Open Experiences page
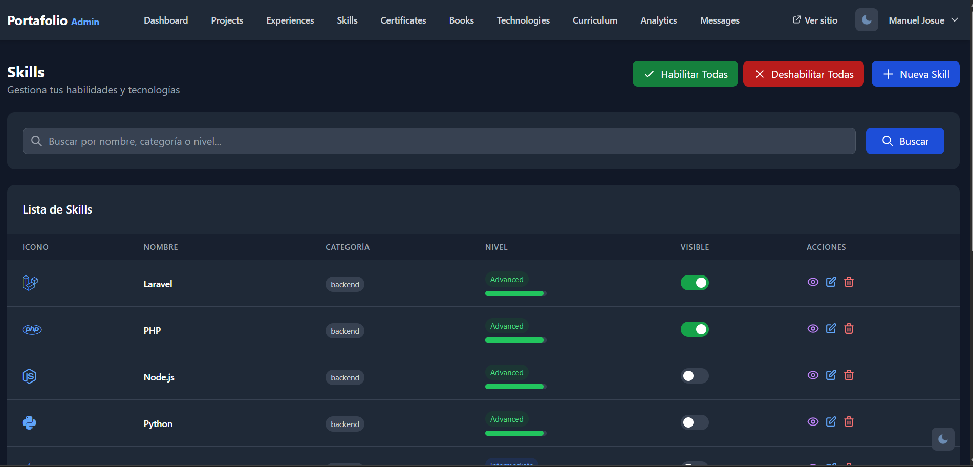 [290, 20]
